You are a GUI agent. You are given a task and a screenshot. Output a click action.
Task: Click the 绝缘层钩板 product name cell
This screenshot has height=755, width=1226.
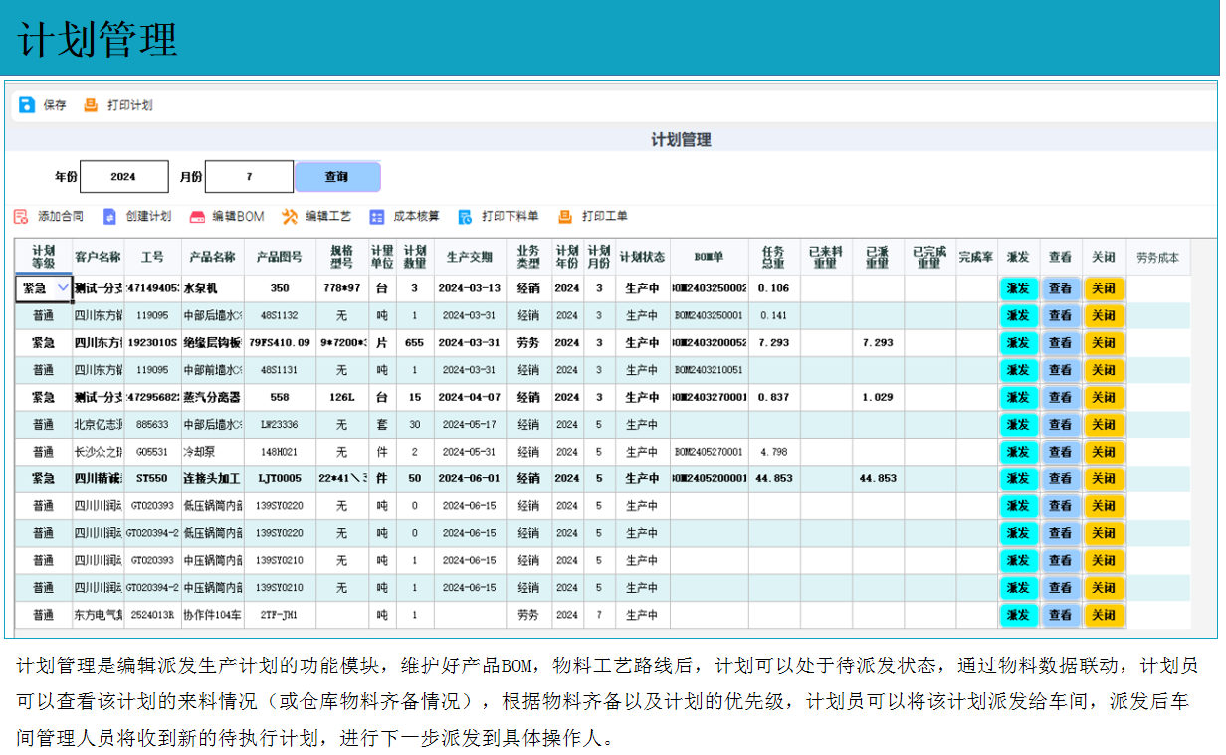click(x=212, y=343)
